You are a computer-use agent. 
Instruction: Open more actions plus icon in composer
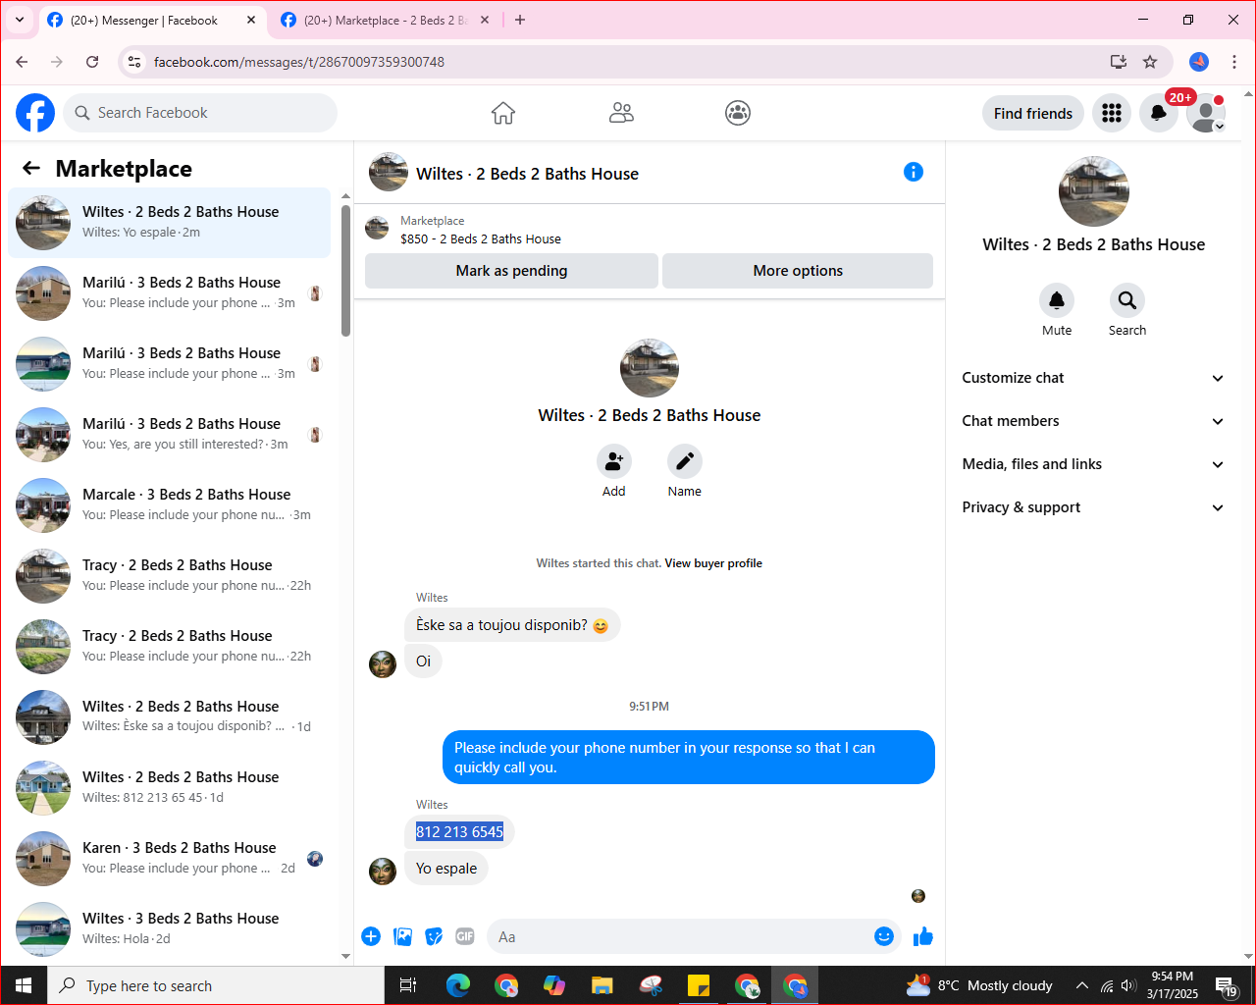coord(371,936)
